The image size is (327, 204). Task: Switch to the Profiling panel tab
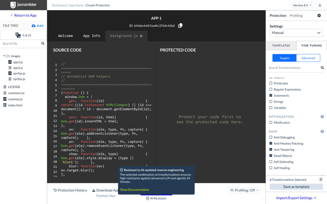click(x=296, y=16)
